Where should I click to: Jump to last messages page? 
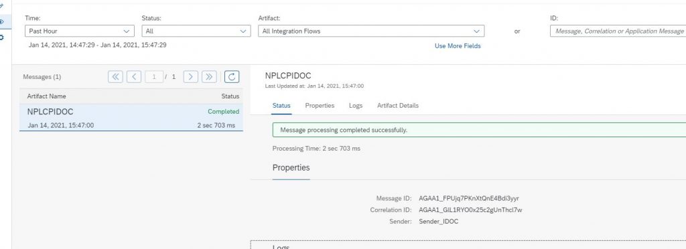click(209, 77)
